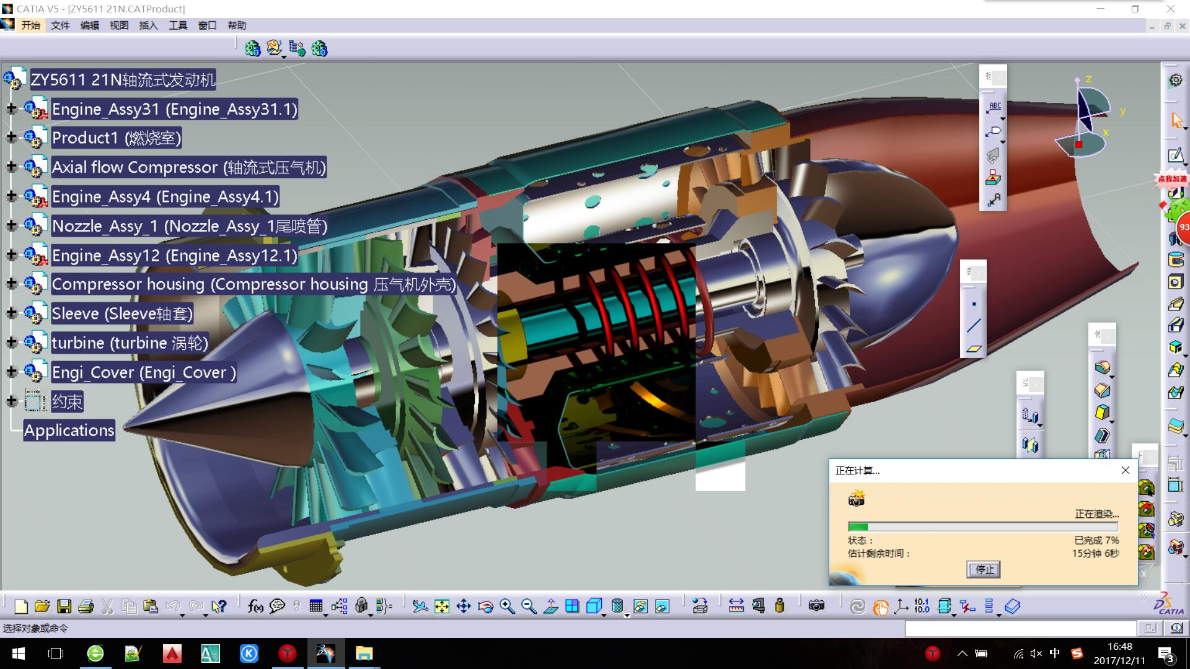Save the product with floppy disk icon

[x=64, y=606]
